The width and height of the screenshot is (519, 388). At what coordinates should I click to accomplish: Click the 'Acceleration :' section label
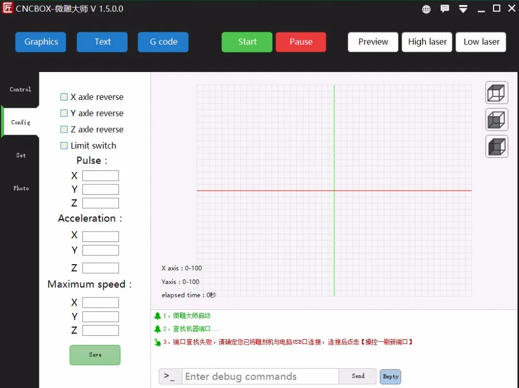(90, 219)
